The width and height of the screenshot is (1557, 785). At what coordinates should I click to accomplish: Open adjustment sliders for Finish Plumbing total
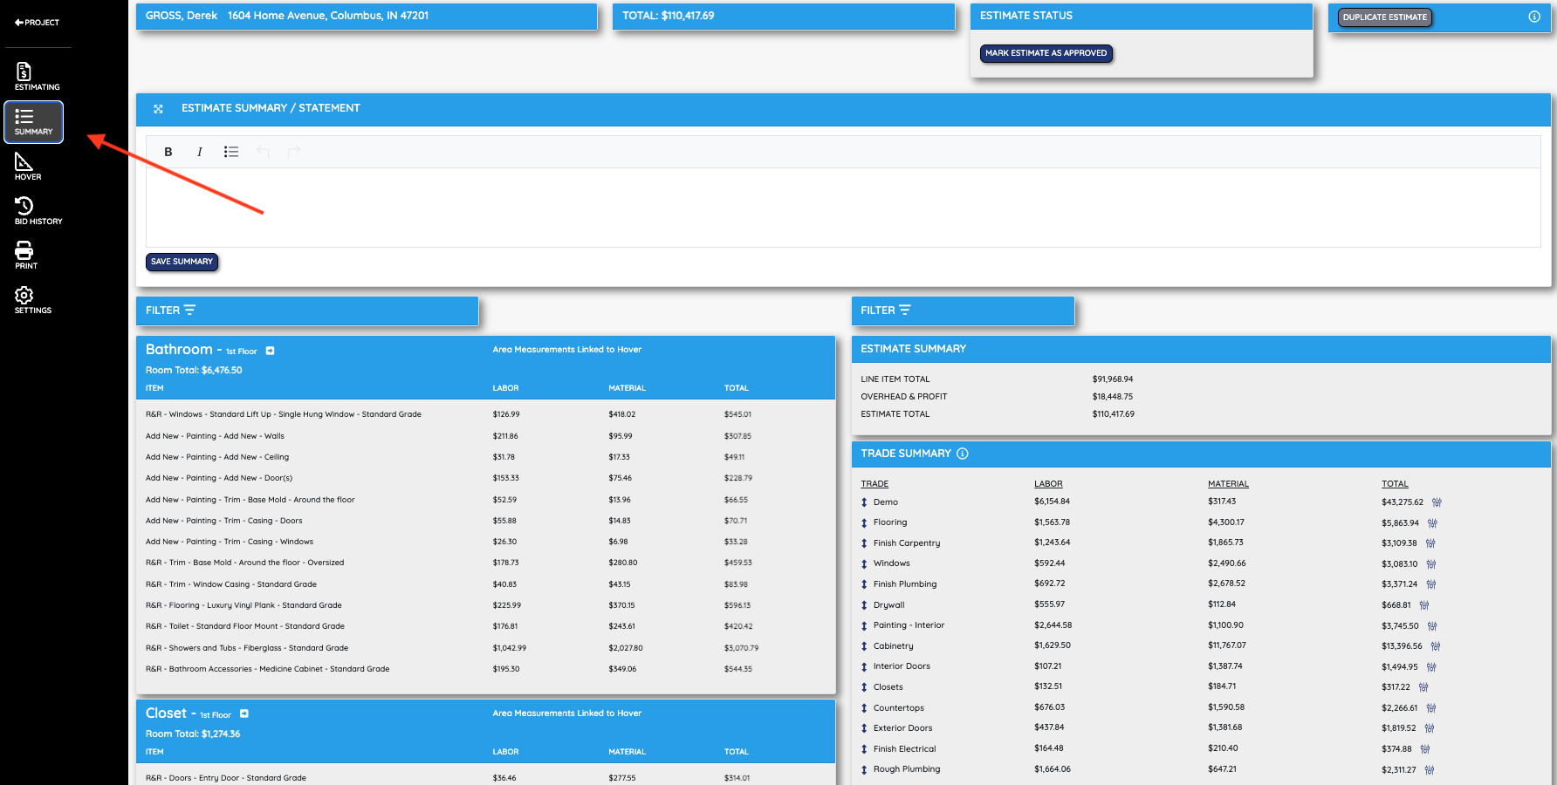[x=1431, y=584]
